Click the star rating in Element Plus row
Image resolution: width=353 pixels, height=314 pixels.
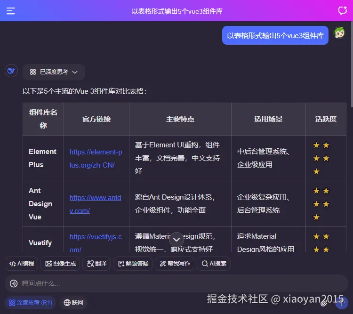(321, 158)
